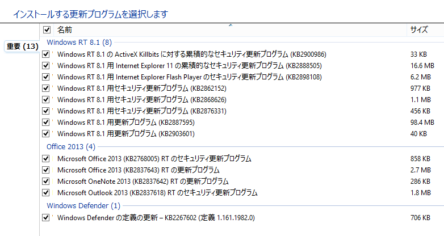The width and height of the screenshot is (444, 236).
Task: Select the Microsoft Outlook 2013 row text
Action: coord(157,192)
